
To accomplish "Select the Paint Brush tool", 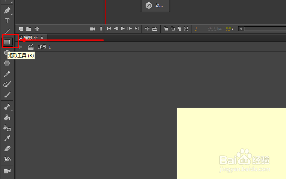I will point(7,84).
